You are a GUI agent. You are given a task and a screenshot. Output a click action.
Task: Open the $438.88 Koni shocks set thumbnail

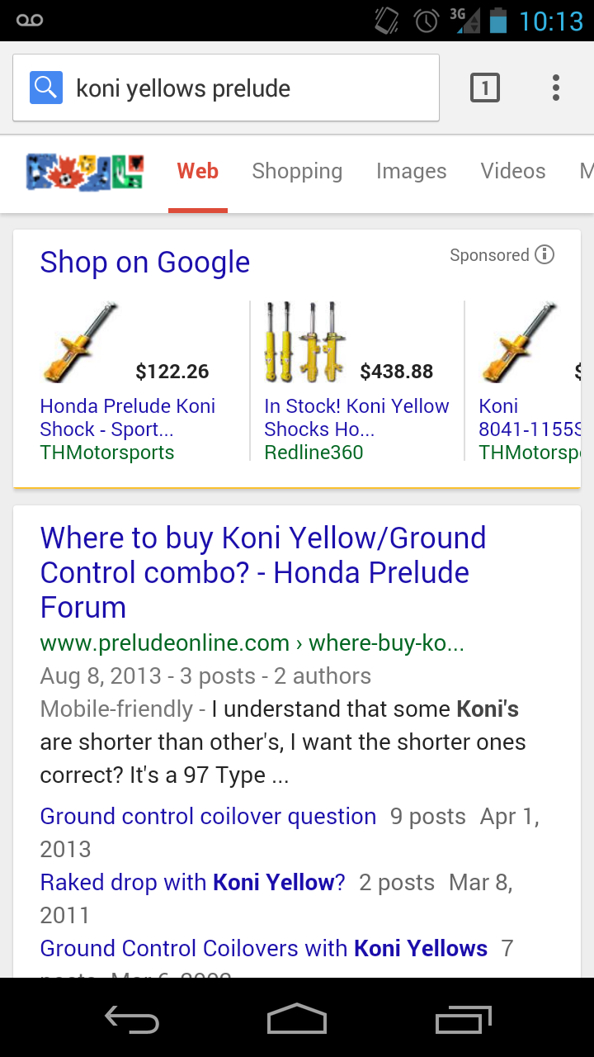pos(306,342)
